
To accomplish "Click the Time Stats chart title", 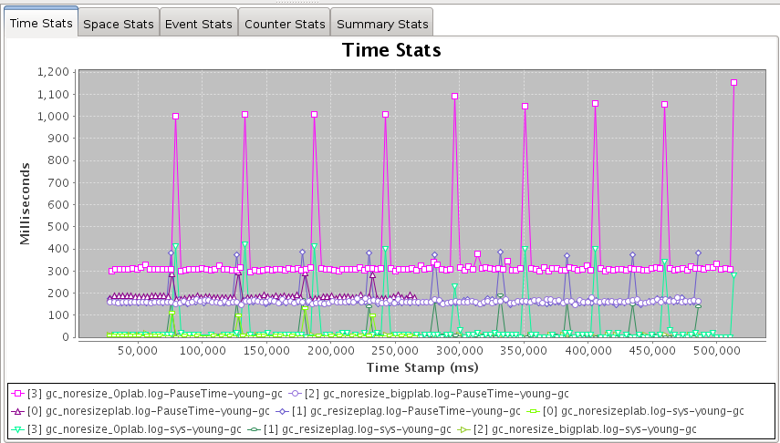I will (x=391, y=50).
